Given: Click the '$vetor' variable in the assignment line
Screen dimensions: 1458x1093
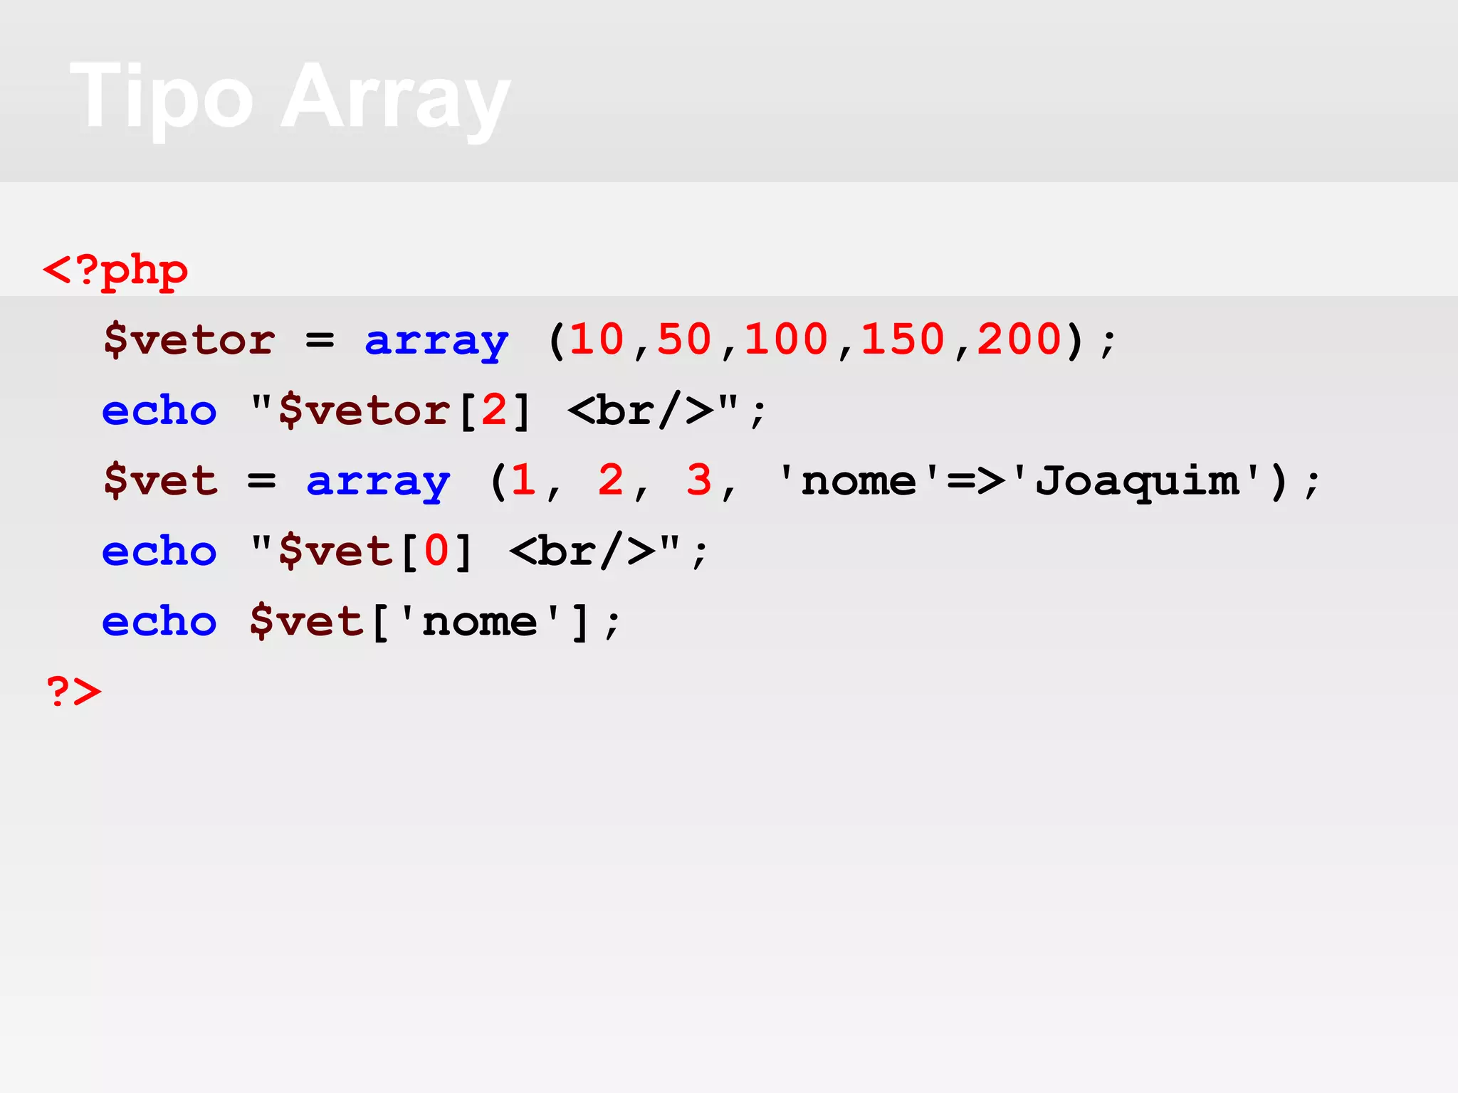Looking at the screenshot, I should 189,339.
